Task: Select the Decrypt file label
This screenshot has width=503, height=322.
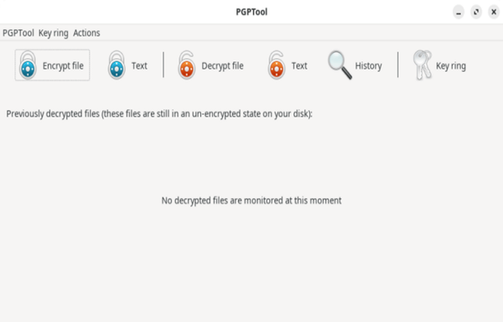Action: [223, 65]
